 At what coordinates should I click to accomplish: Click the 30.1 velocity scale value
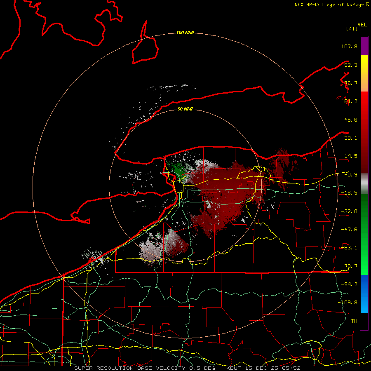351,138
